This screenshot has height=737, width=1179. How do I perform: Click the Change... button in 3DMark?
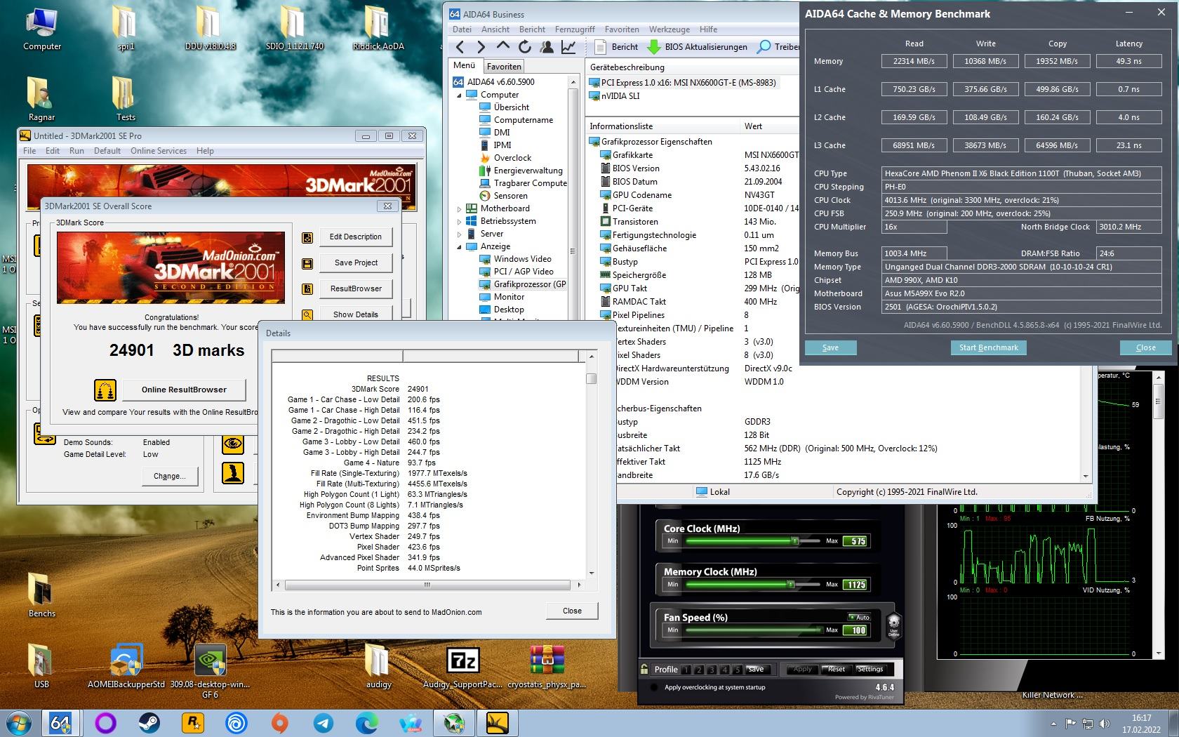coord(169,476)
